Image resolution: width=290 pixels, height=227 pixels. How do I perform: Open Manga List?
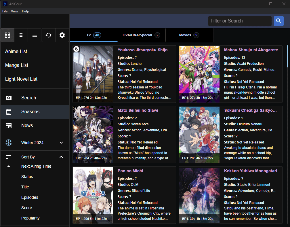coord(17,65)
